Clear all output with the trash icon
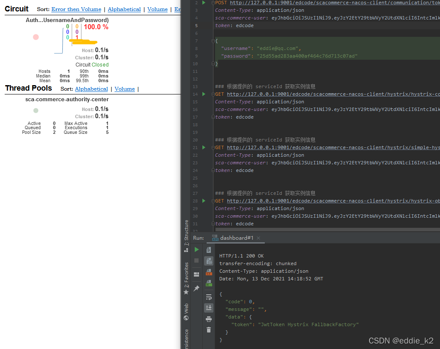Screen dimensions: 440x349 click(x=209, y=330)
